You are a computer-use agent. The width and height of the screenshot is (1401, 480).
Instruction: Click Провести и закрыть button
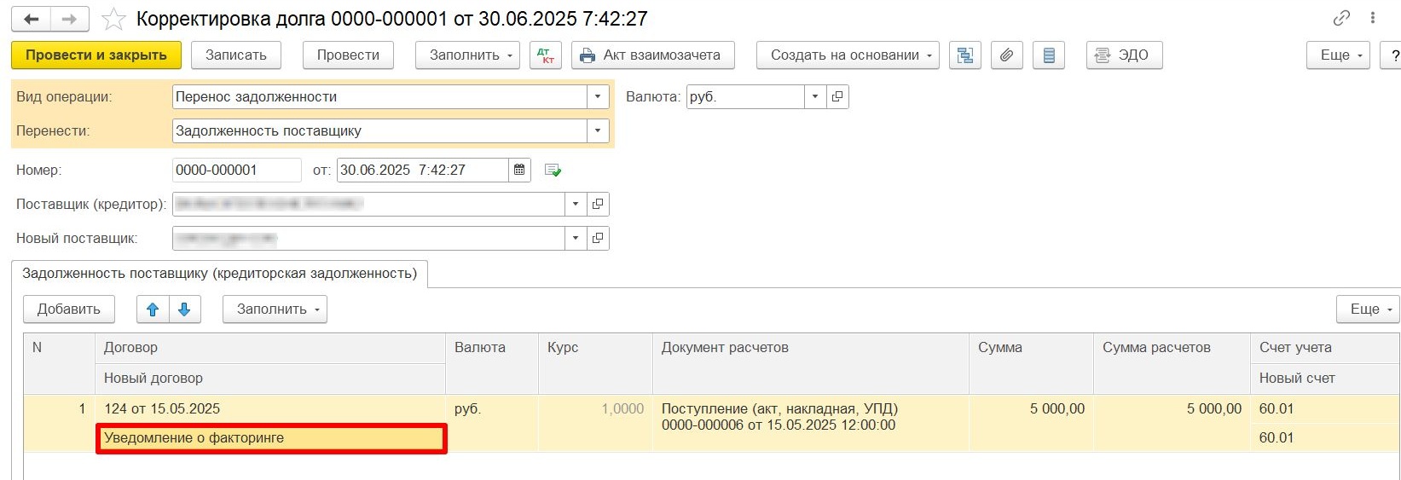click(96, 55)
